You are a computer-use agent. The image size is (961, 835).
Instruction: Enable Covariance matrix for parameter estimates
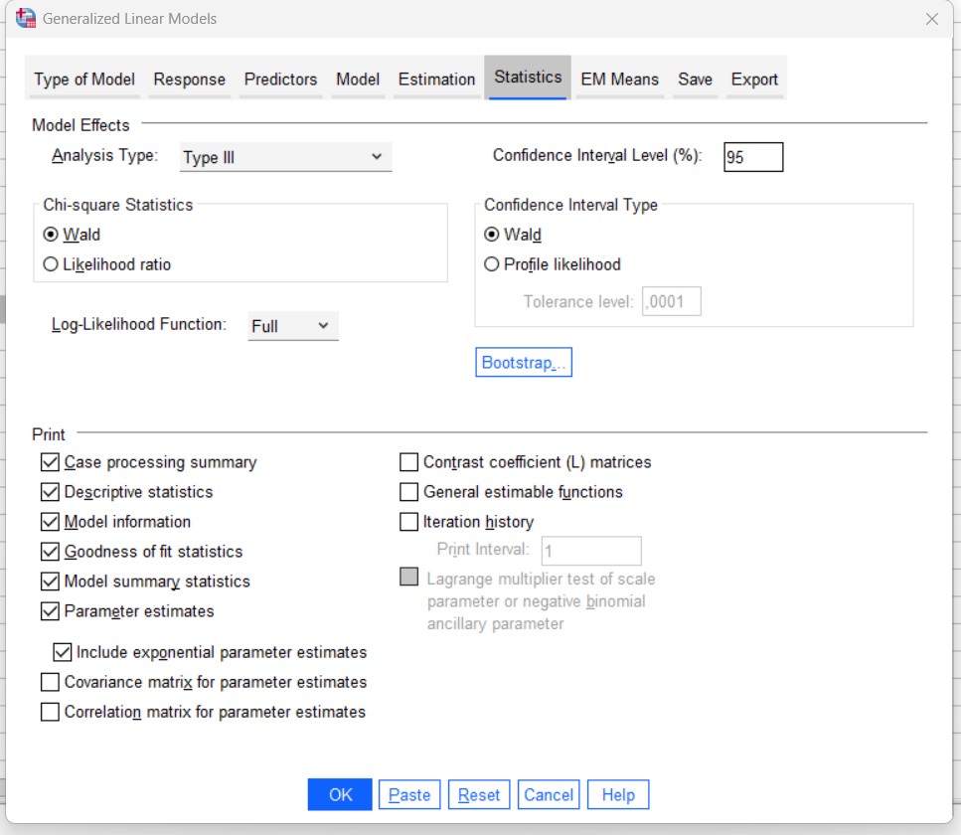(x=50, y=683)
